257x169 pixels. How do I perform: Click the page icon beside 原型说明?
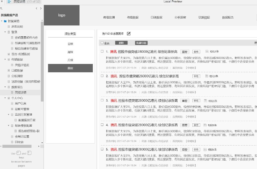(x=9, y=27)
